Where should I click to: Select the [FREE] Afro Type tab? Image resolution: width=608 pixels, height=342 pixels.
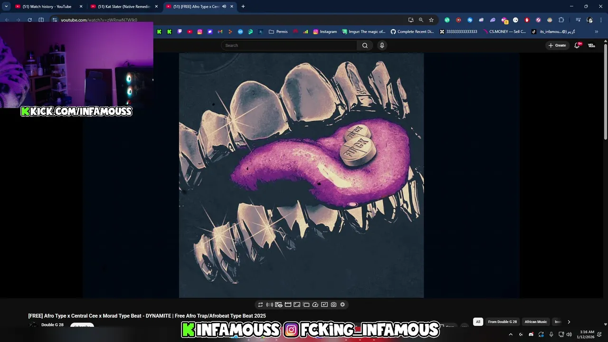point(196,7)
